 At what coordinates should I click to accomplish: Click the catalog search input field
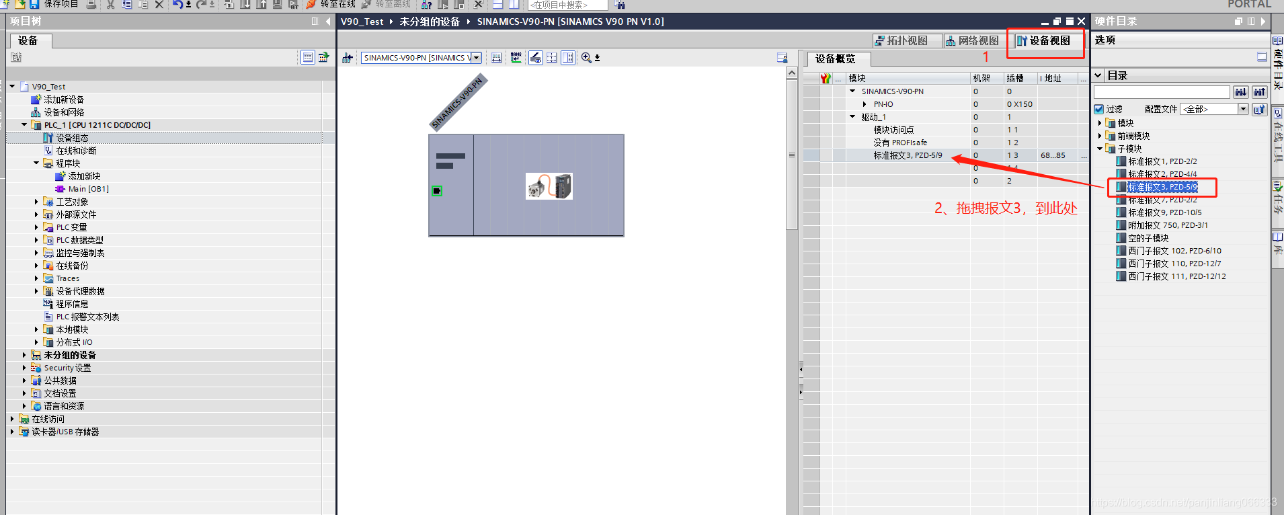pos(1162,92)
